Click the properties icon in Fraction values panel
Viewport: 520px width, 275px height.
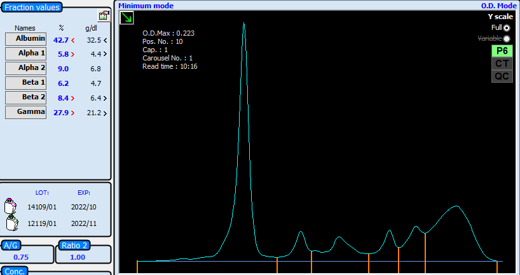tap(104, 16)
